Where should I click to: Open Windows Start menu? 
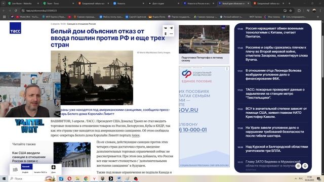pos(4,178)
